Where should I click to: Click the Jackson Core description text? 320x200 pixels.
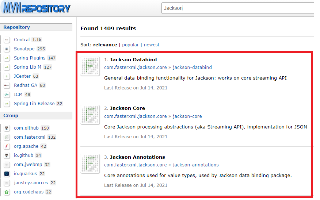tap(206, 127)
